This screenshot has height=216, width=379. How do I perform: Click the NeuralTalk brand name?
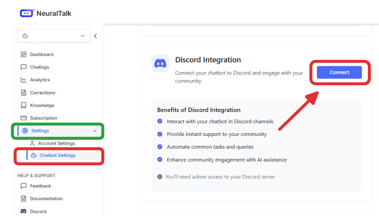pos(54,13)
